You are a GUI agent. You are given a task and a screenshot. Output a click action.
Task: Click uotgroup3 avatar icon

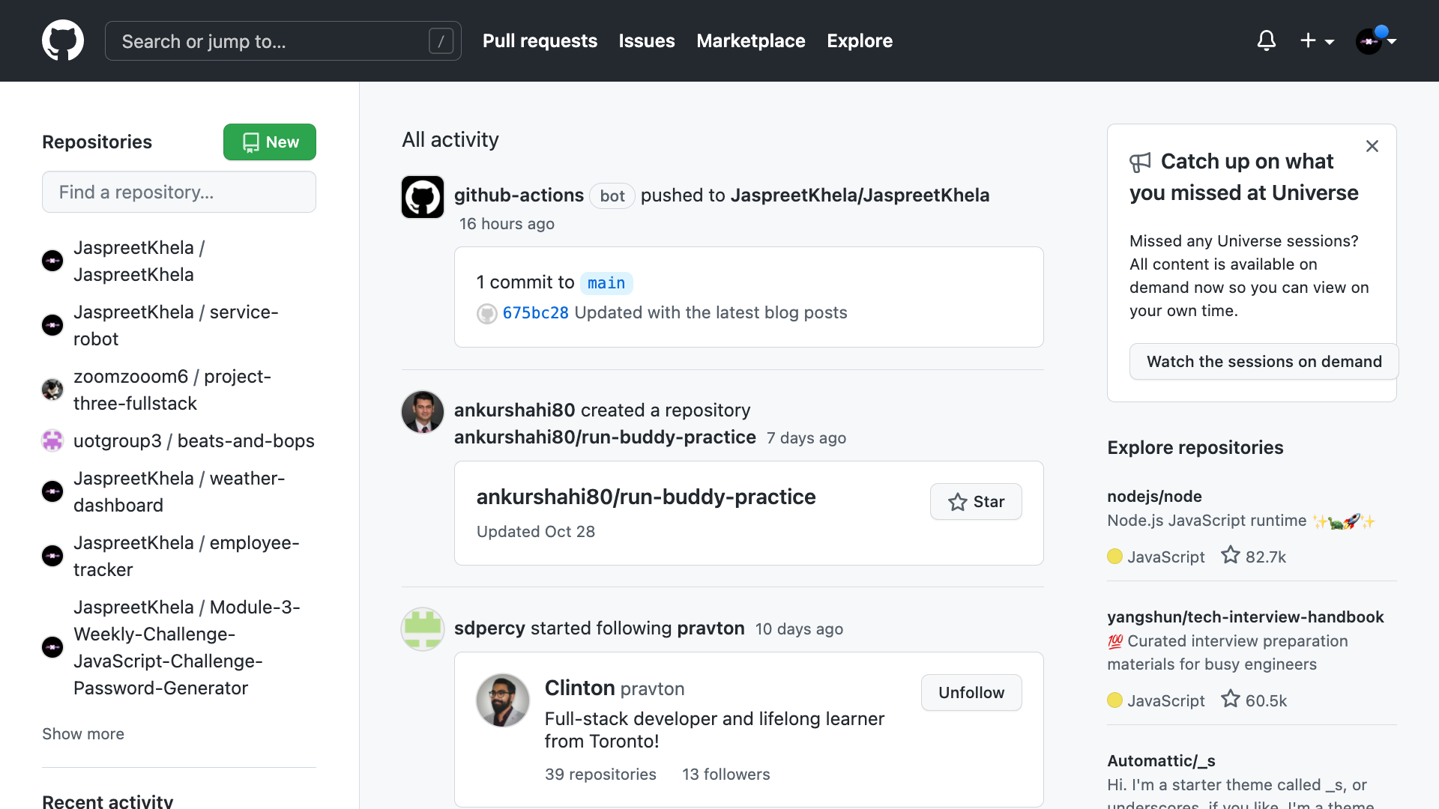pos(52,440)
